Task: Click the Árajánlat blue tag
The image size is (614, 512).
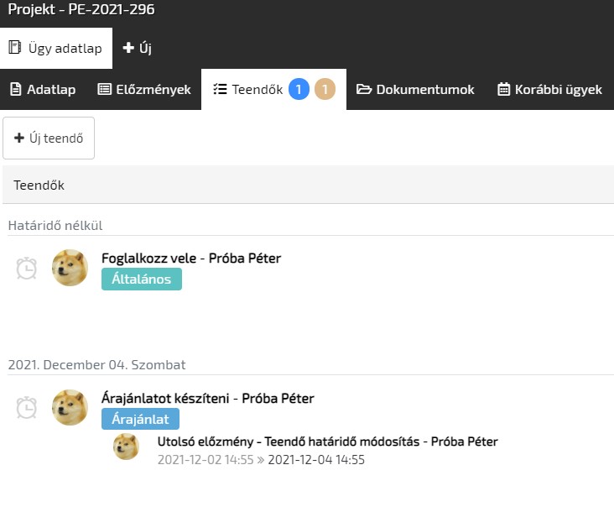Action: pos(140,420)
